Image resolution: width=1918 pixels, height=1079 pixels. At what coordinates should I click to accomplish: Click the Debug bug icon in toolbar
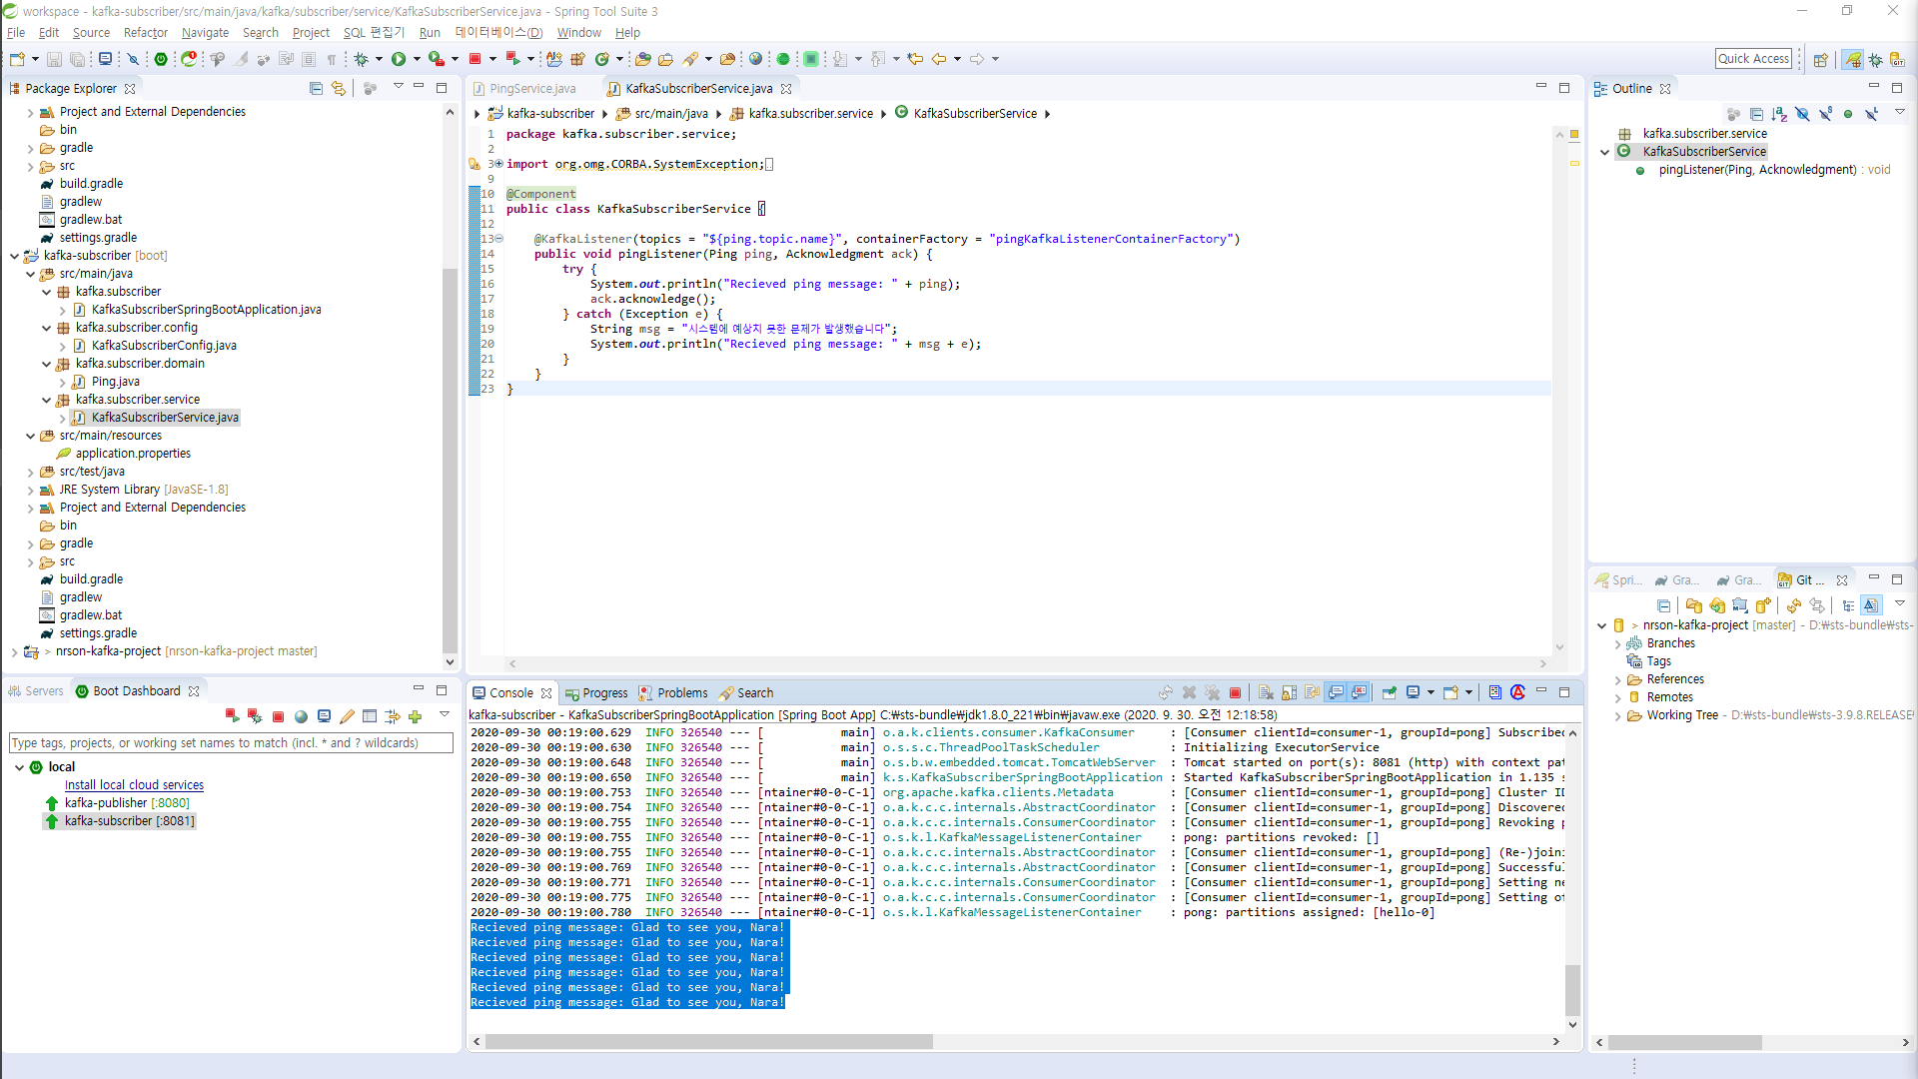pos(361,59)
